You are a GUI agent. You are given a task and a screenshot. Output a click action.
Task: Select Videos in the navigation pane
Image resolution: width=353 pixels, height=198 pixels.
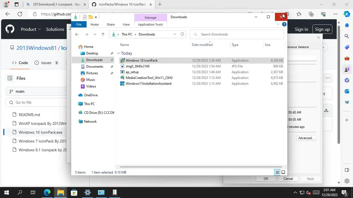pyautogui.click(x=91, y=86)
